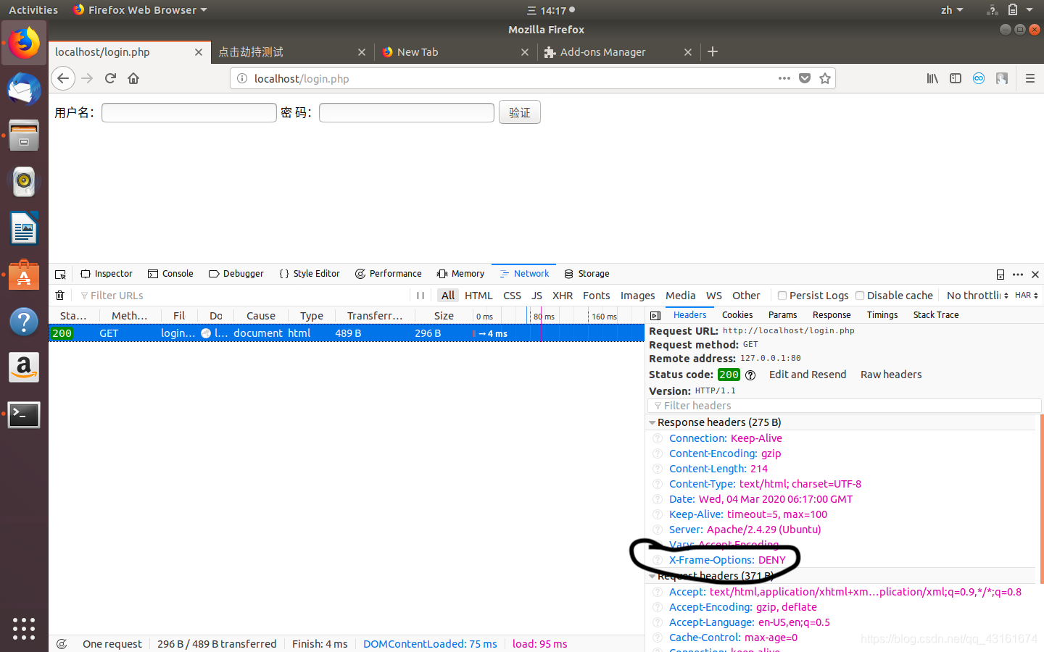Open Amazon launcher in the dock
The width and height of the screenshot is (1044, 652).
pyautogui.click(x=24, y=368)
